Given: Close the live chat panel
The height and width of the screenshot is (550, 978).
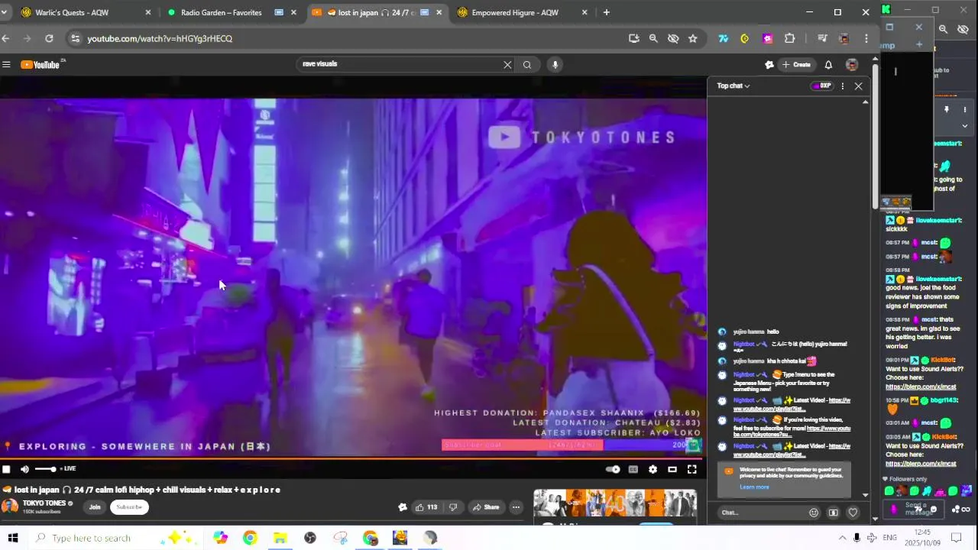Looking at the screenshot, I should (858, 86).
